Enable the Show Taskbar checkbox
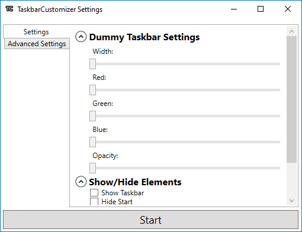The width and height of the screenshot is (302, 232). 94,193
